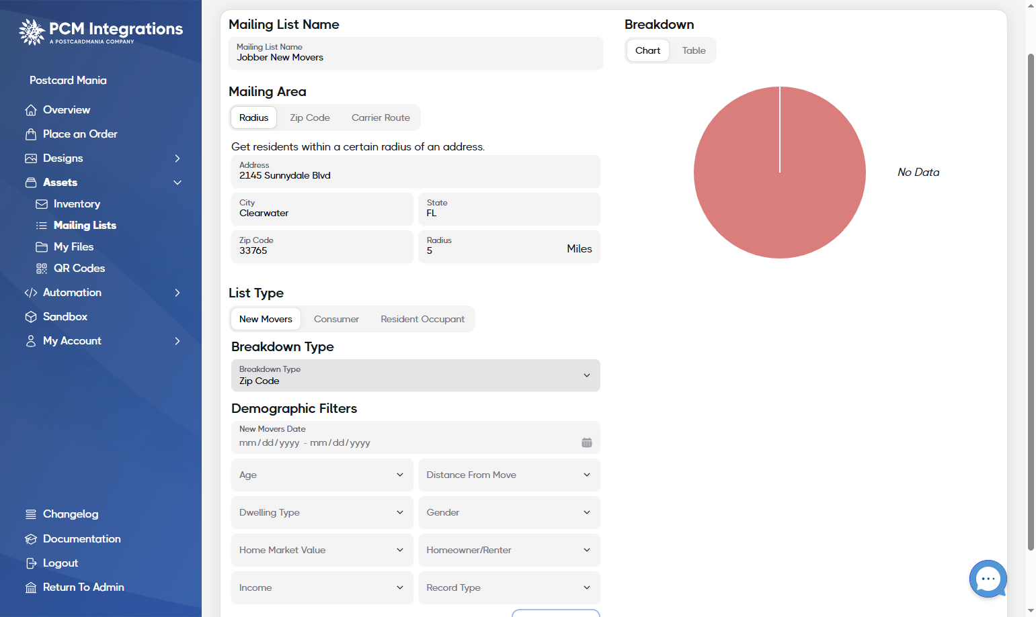Collapse the Assets menu chevron
This screenshot has width=1036, height=617.
tap(177, 183)
